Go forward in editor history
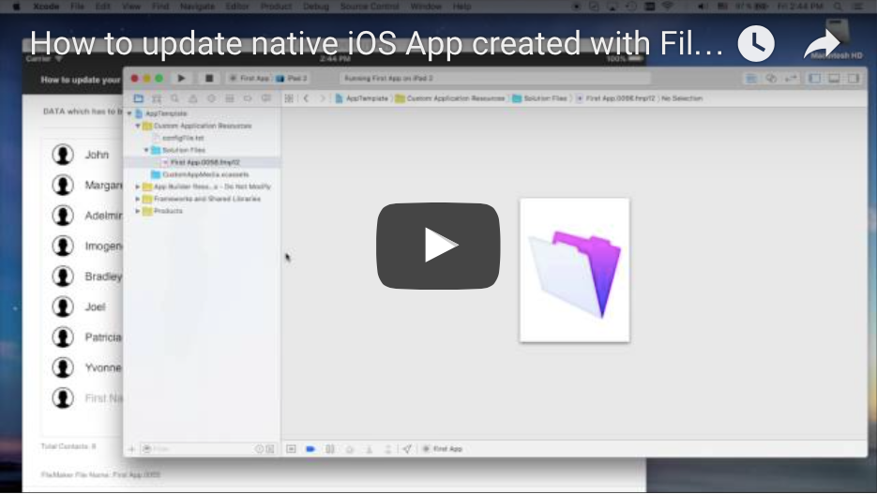The height and width of the screenshot is (494, 877). 323,98
